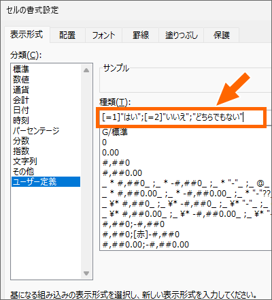Viewport: 272px width, 300px height.
Task: Select the 0 format in type list
Action: tap(186, 142)
